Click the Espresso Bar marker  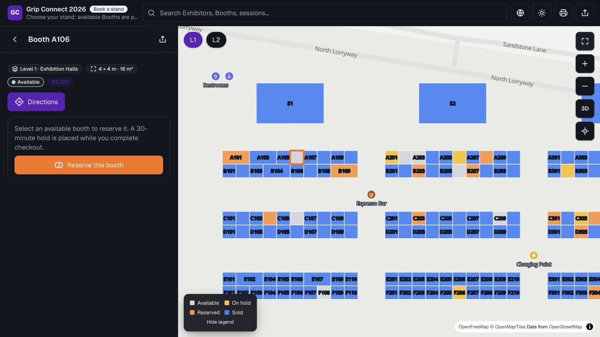tap(371, 194)
